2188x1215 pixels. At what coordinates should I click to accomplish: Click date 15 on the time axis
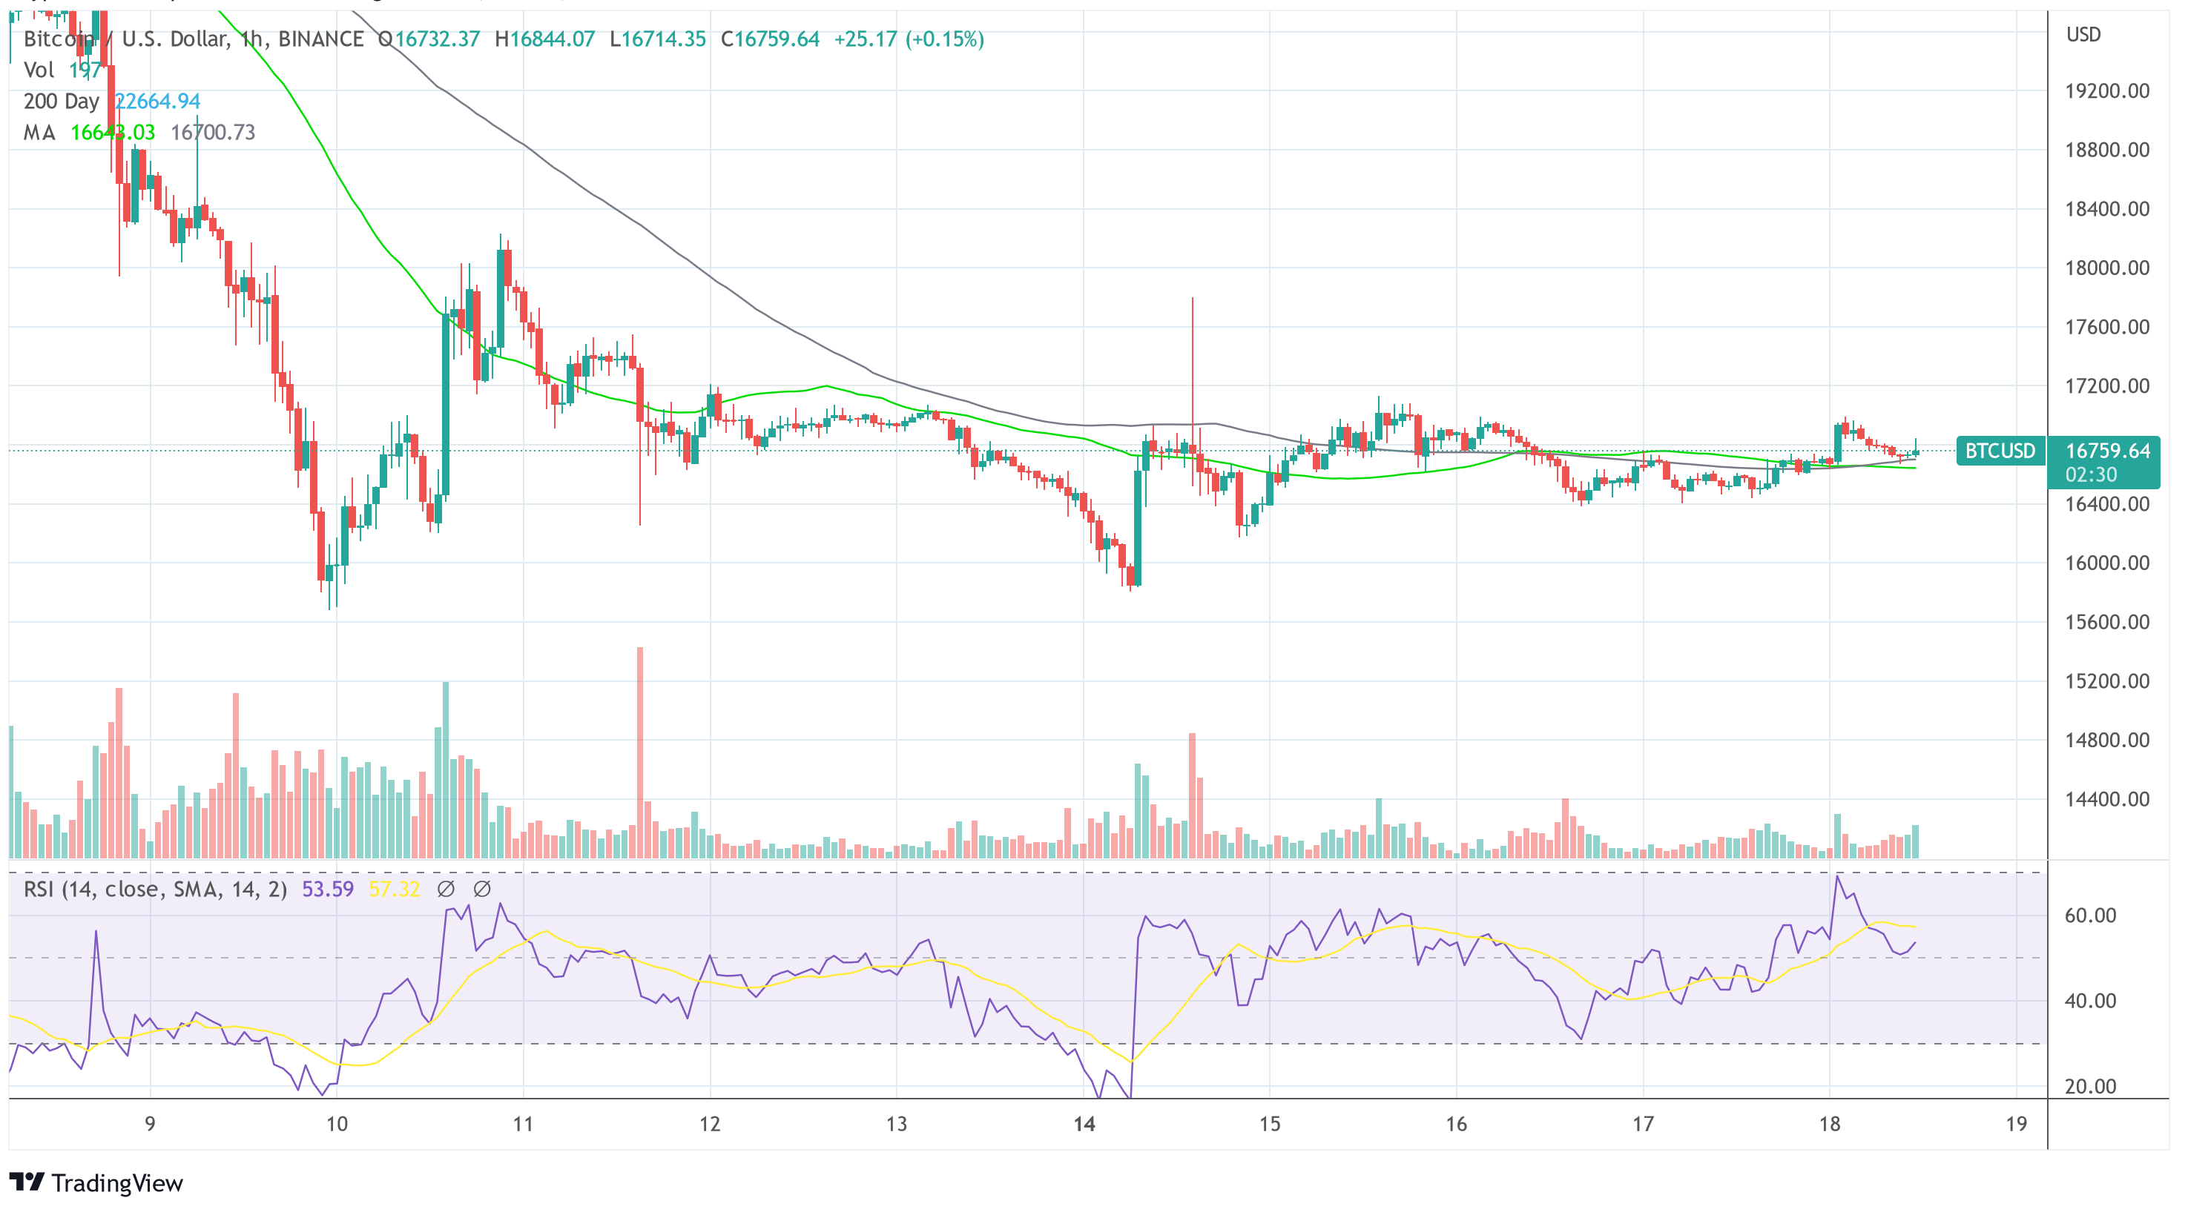coord(1270,1124)
